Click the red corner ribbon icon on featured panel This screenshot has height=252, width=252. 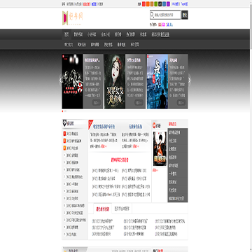point(90,124)
